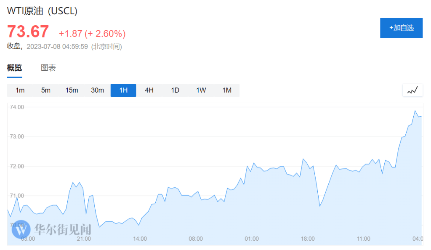Click the 73.67 current price
The width and height of the screenshot is (431, 250).
[x=28, y=32]
